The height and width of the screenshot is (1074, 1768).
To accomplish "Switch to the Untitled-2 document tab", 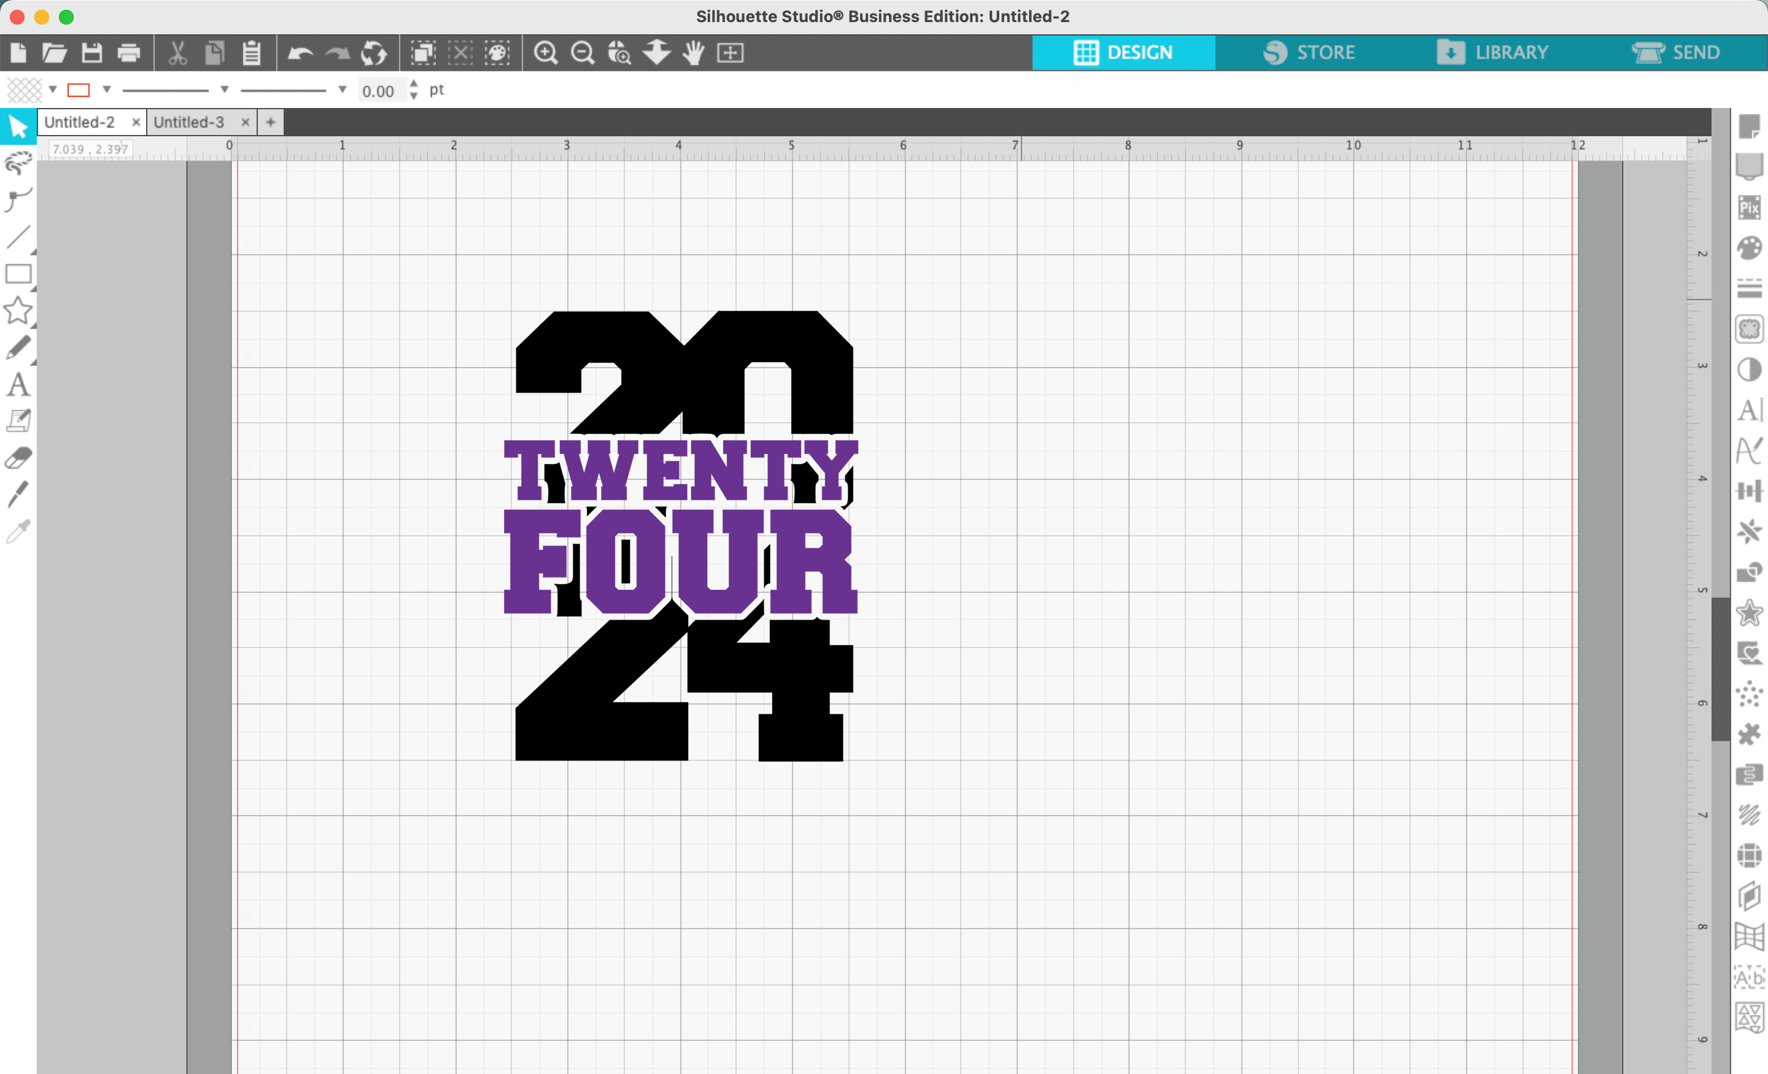I will (x=80, y=122).
